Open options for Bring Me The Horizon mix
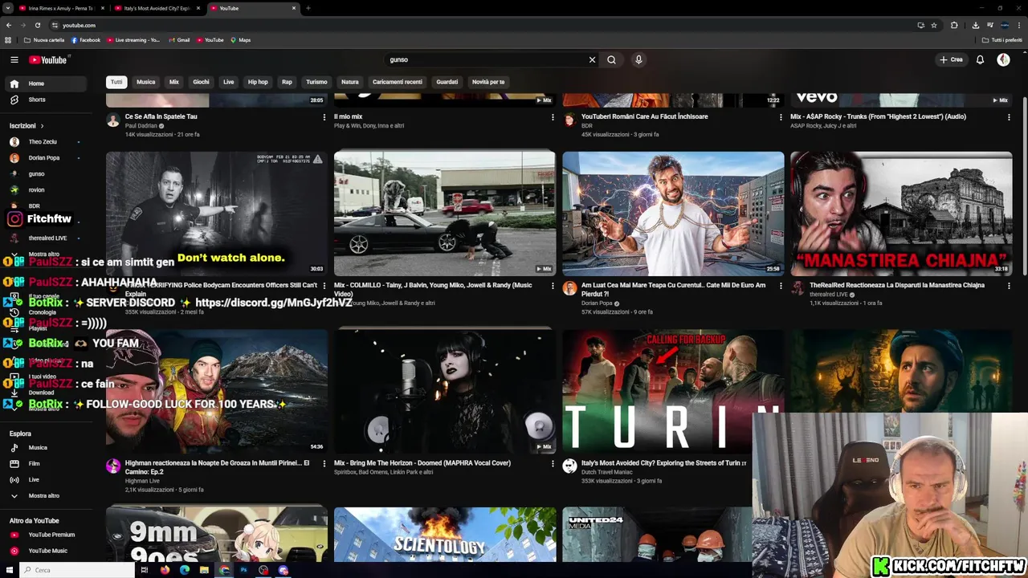 [x=553, y=464]
